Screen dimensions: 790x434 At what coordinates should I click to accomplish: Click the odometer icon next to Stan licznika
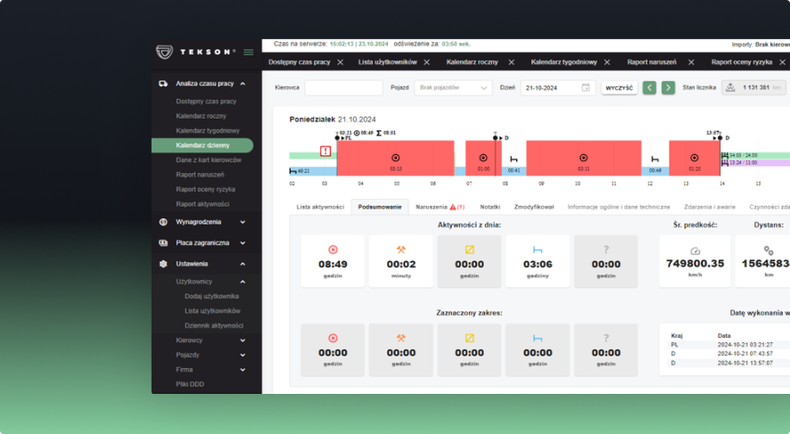click(x=730, y=88)
